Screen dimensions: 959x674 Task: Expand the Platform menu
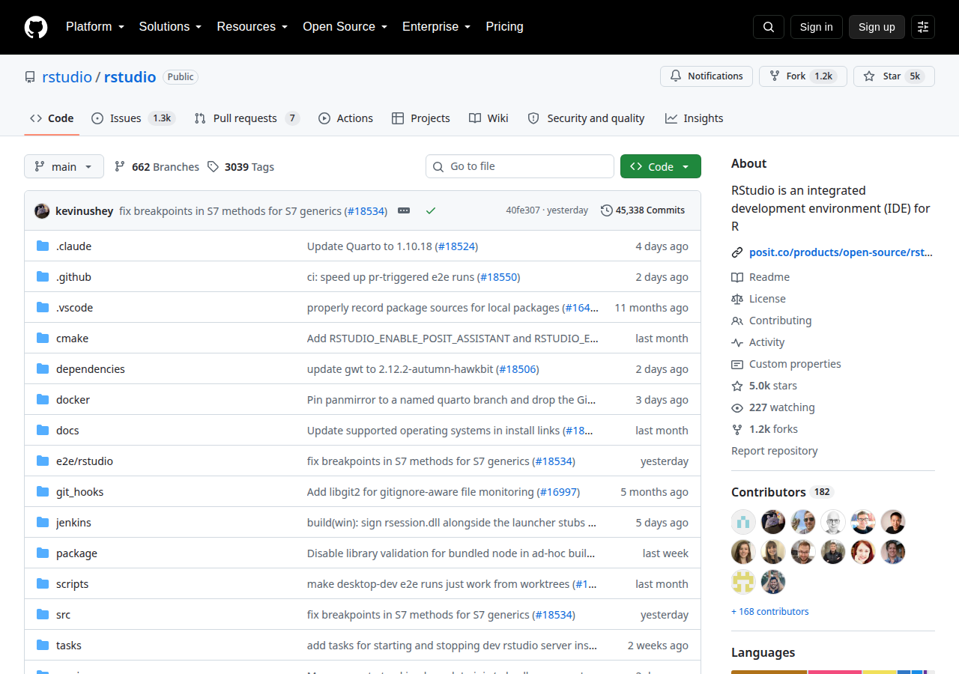[x=94, y=27]
